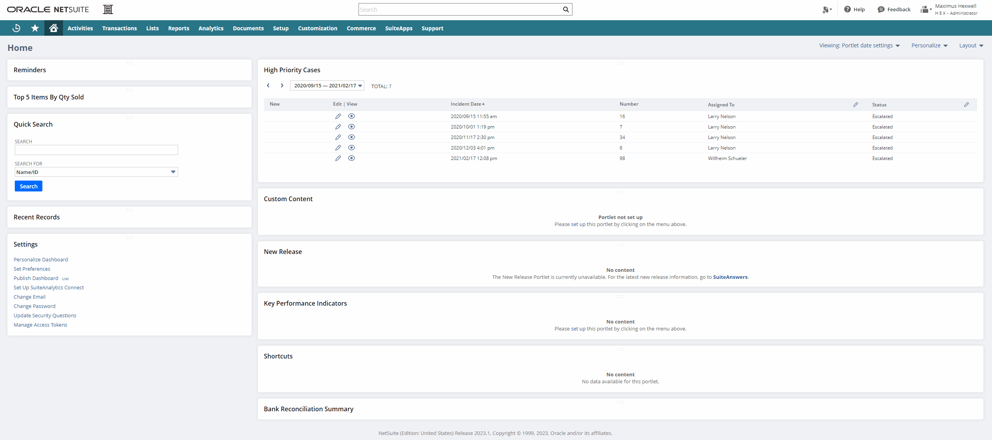Open the SuiteApps menu
The height and width of the screenshot is (440, 992).
click(399, 28)
